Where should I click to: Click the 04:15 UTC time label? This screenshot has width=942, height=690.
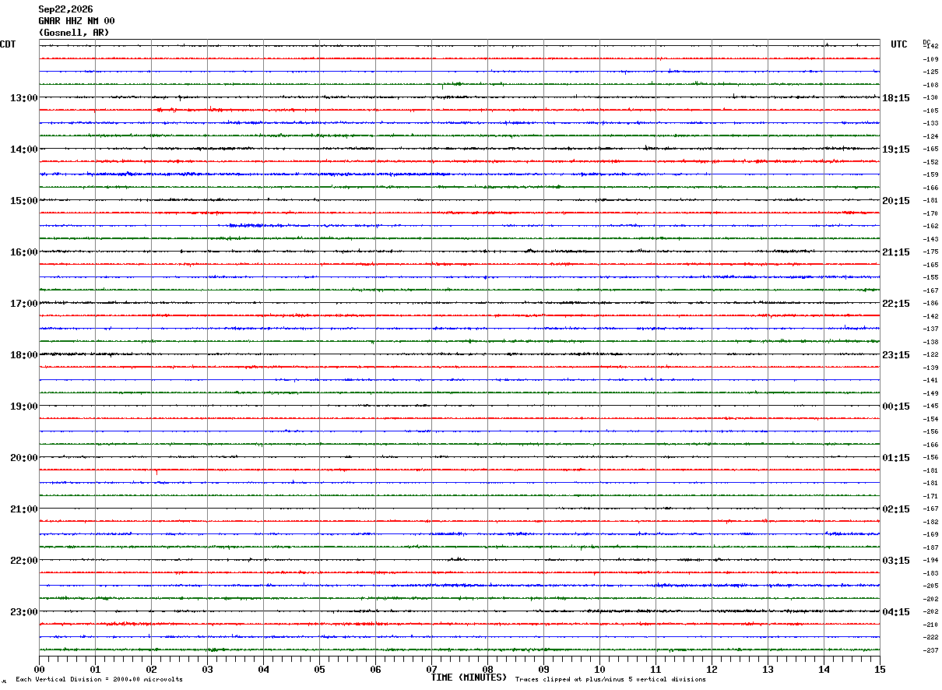pyautogui.click(x=895, y=612)
